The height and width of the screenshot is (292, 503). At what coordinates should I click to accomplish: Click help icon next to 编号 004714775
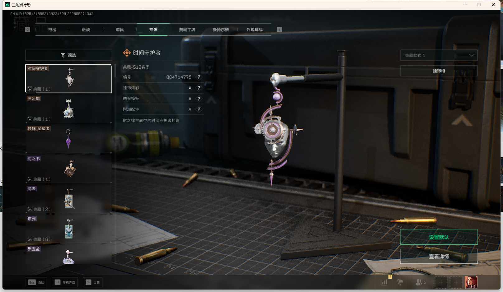[x=199, y=77]
